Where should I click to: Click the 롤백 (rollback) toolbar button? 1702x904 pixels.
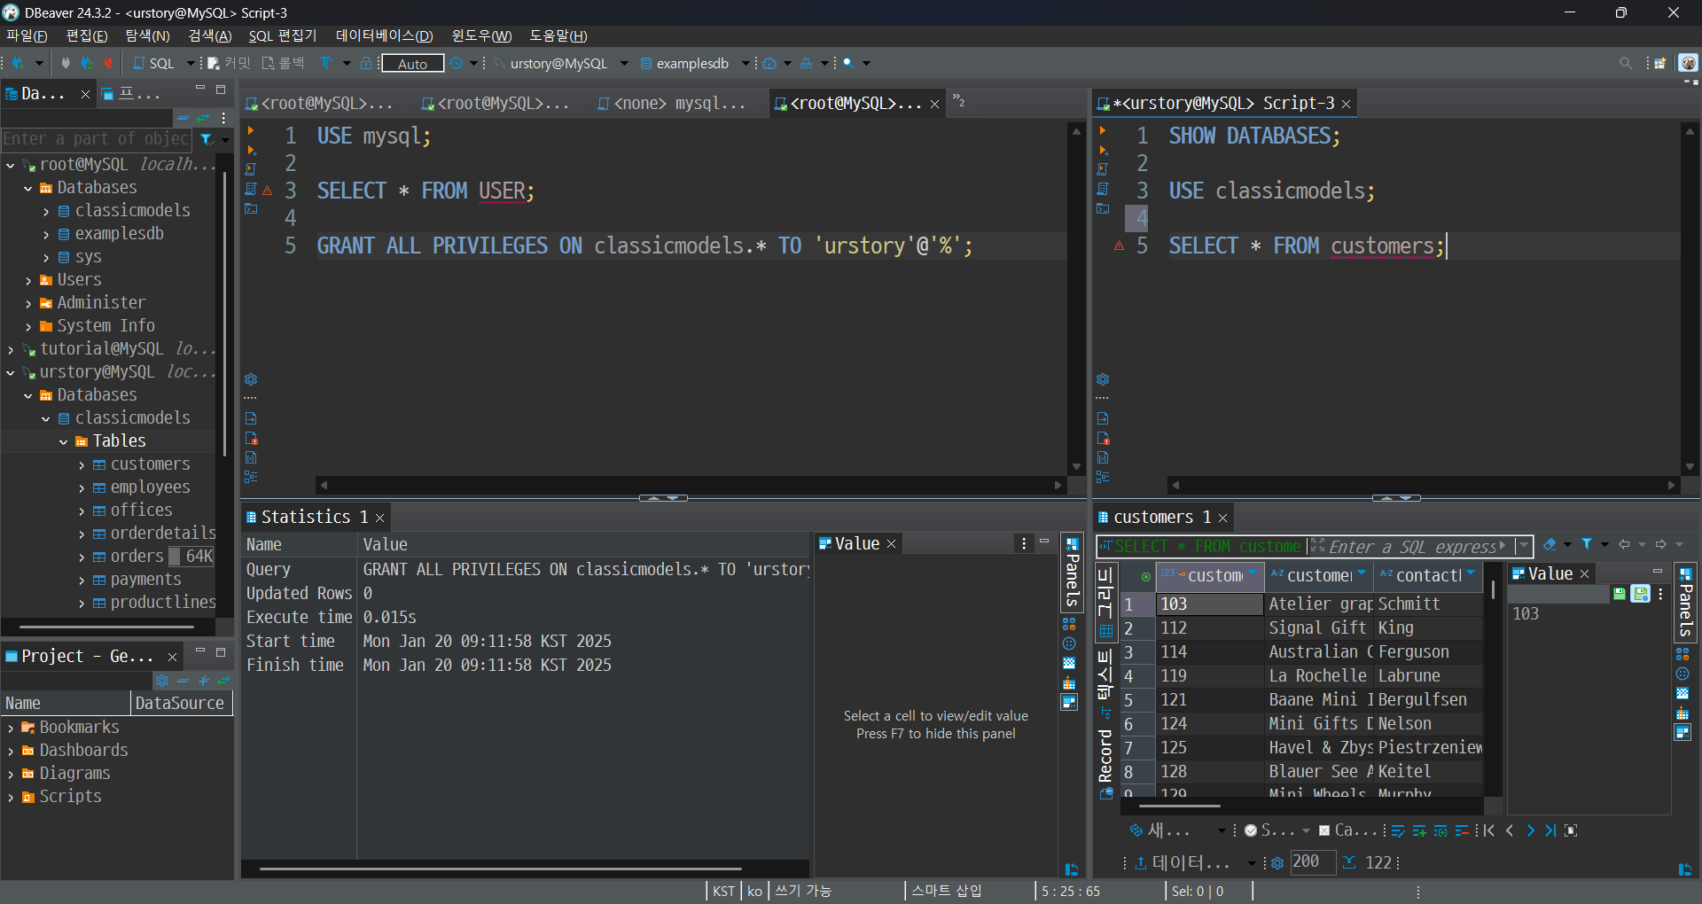coord(283,63)
